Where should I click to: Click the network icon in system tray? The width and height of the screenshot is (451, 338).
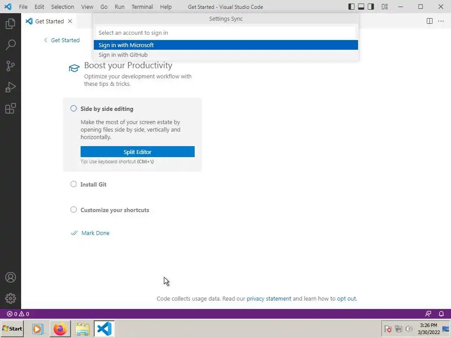click(398, 328)
